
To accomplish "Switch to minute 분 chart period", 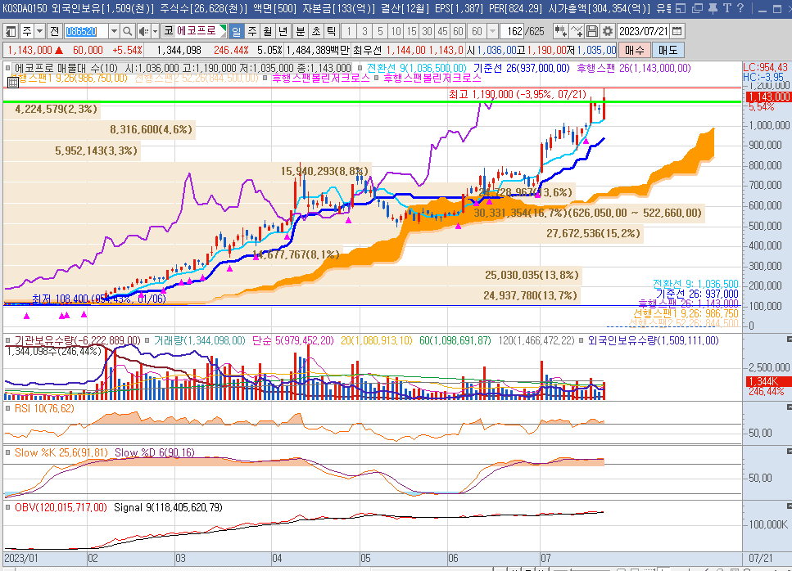I will point(300,31).
